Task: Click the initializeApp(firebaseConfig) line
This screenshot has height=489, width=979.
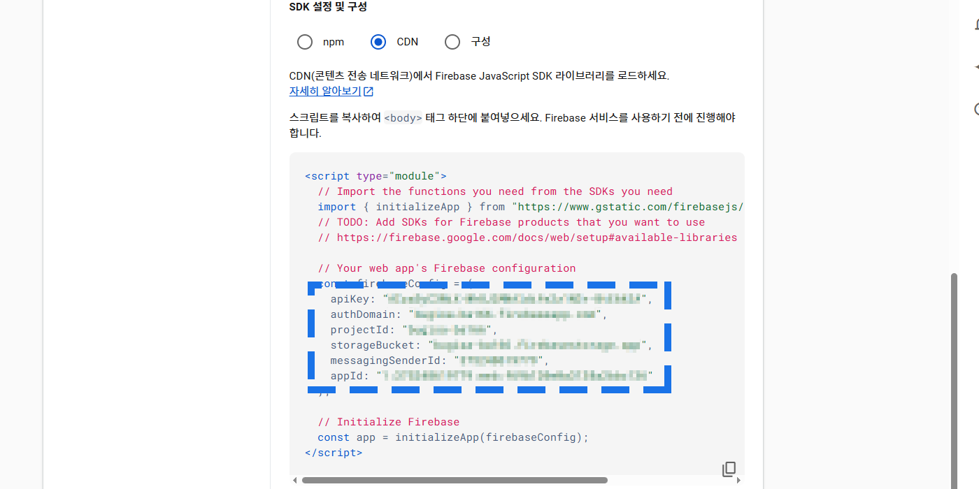Action: 453,437
